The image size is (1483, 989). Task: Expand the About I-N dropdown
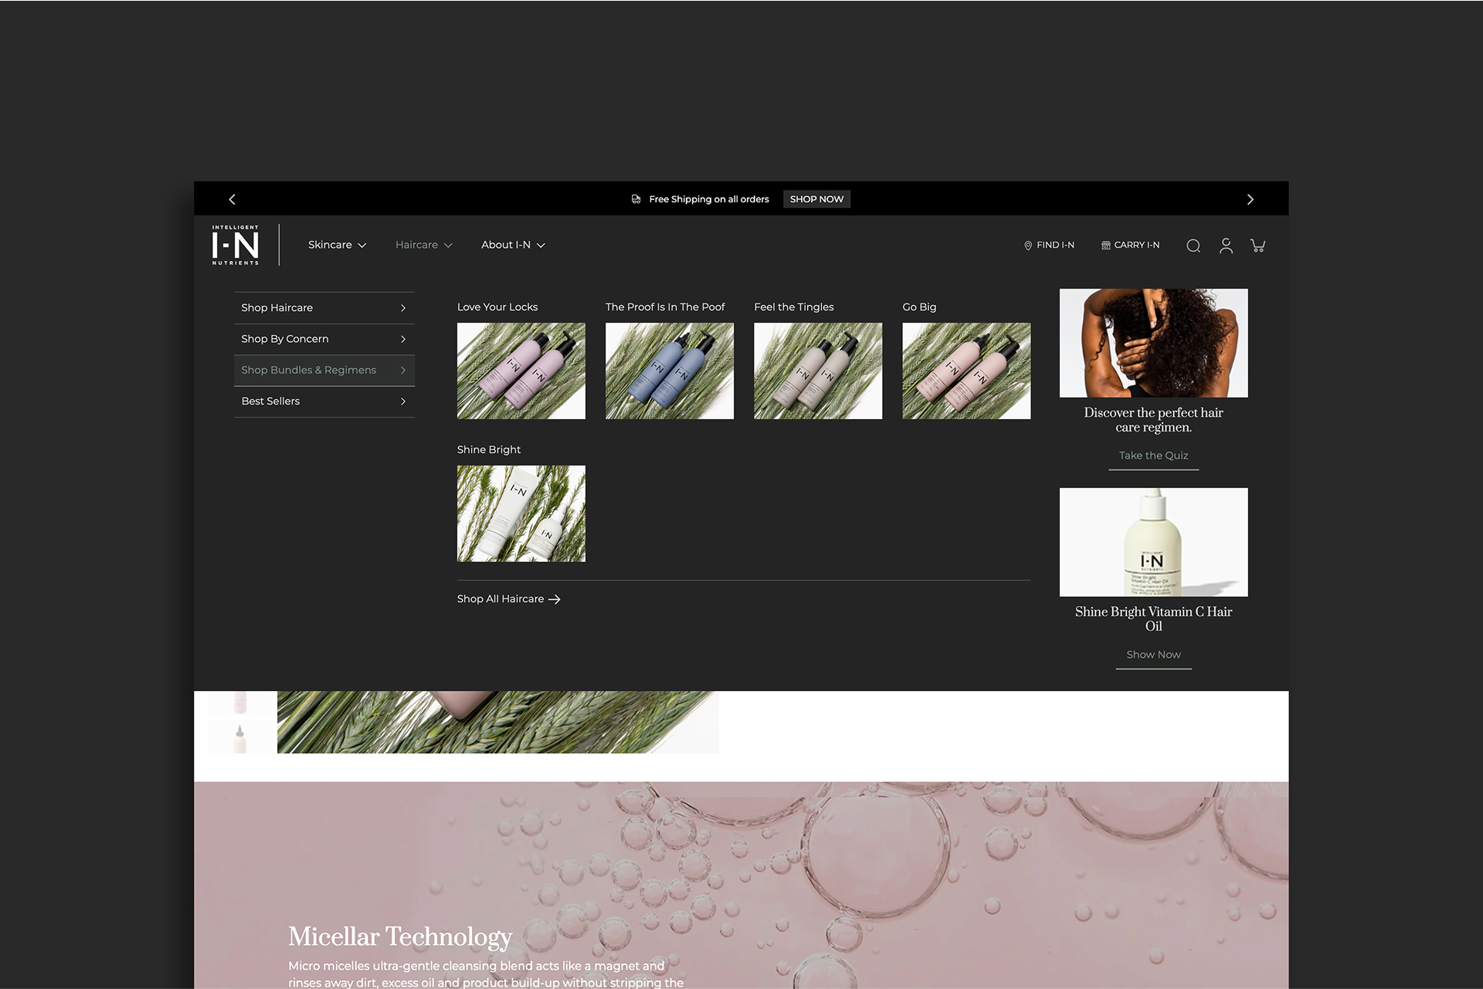click(x=513, y=245)
